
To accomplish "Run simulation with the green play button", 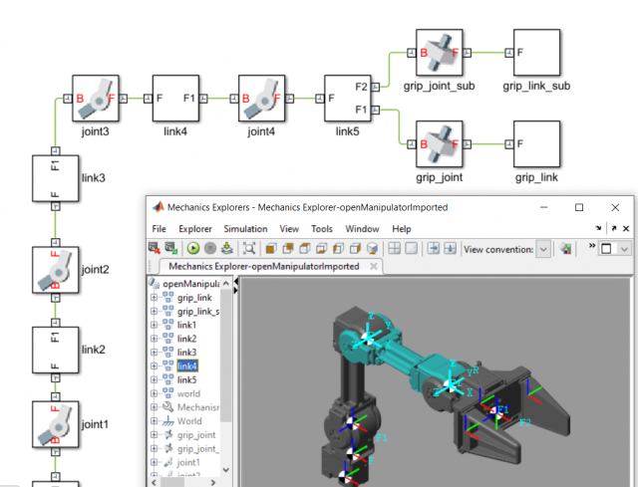I will point(193,248).
